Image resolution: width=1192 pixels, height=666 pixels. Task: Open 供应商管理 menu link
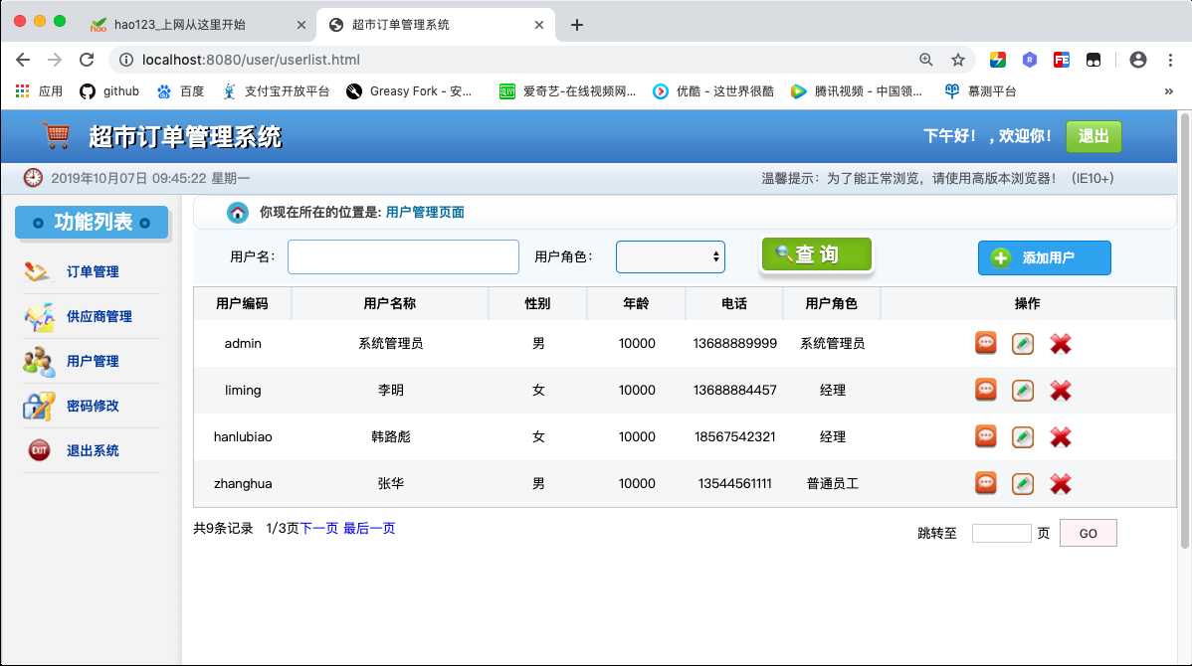[99, 316]
